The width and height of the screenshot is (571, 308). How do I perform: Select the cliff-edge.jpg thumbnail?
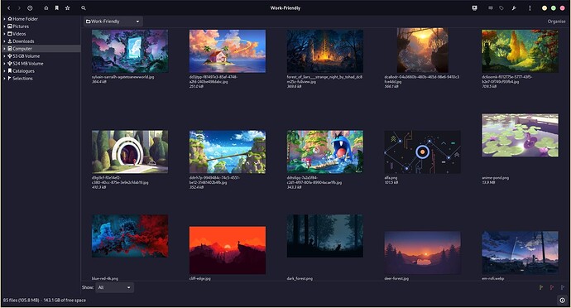coord(228,250)
